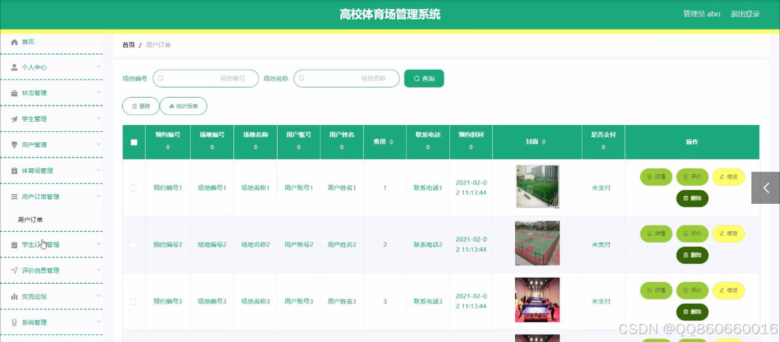Click the icon beside 用户管理
Screen dimensions: 780x342
(x=14, y=145)
